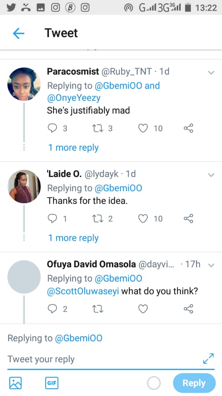Share Paracosmist's tweet
The image size is (222, 396).
(x=188, y=128)
